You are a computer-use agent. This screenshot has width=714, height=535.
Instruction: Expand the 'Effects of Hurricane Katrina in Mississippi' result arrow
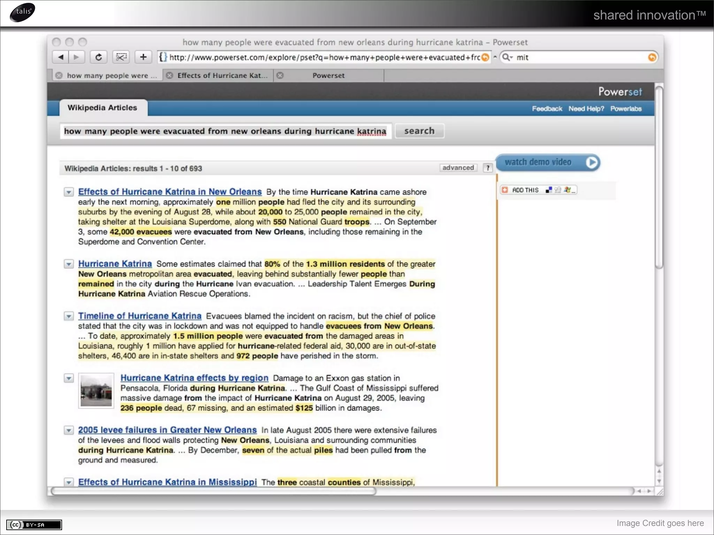[69, 482]
